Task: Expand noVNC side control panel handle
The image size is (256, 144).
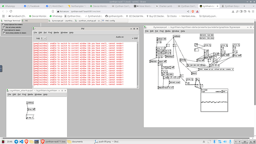Action: click(1, 69)
